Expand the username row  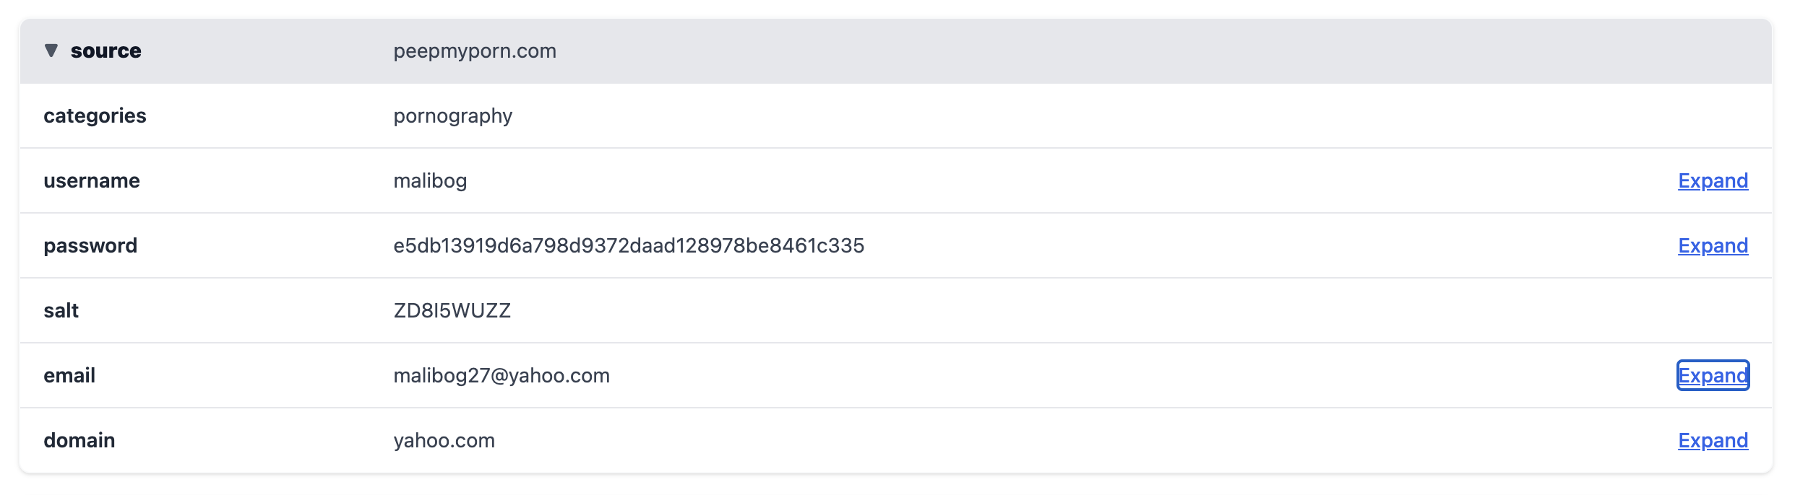click(1713, 180)
